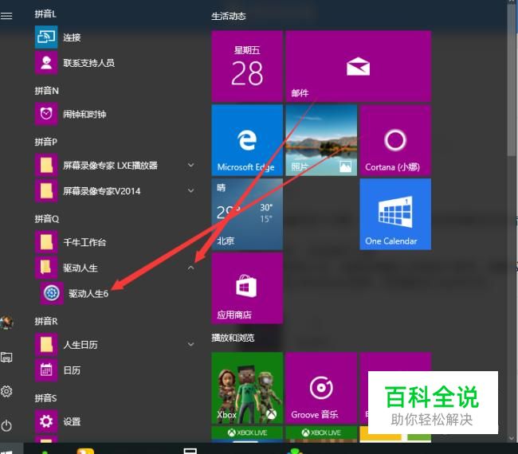Click the 驱动人生 folder icon

(46, 268)
